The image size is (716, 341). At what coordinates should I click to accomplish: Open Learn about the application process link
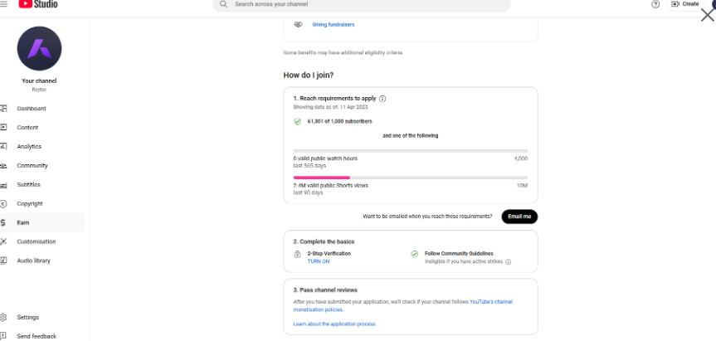click(334, 324)
